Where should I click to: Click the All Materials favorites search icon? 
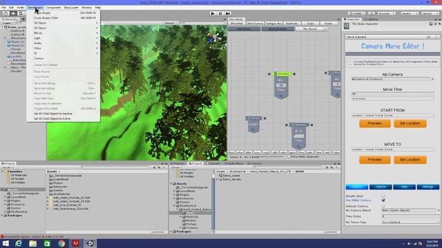9,175
